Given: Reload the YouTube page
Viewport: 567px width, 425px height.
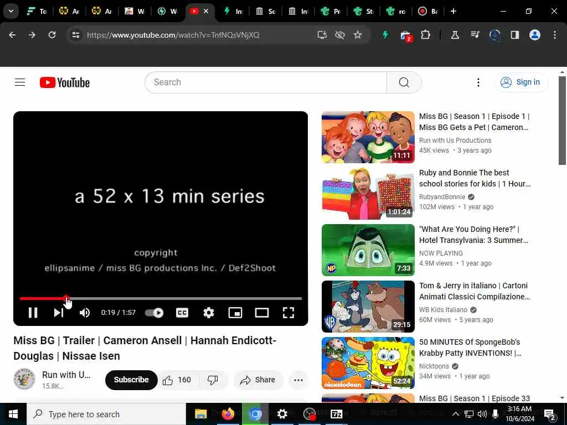Looking at the screenshot, I should (52, 35).
